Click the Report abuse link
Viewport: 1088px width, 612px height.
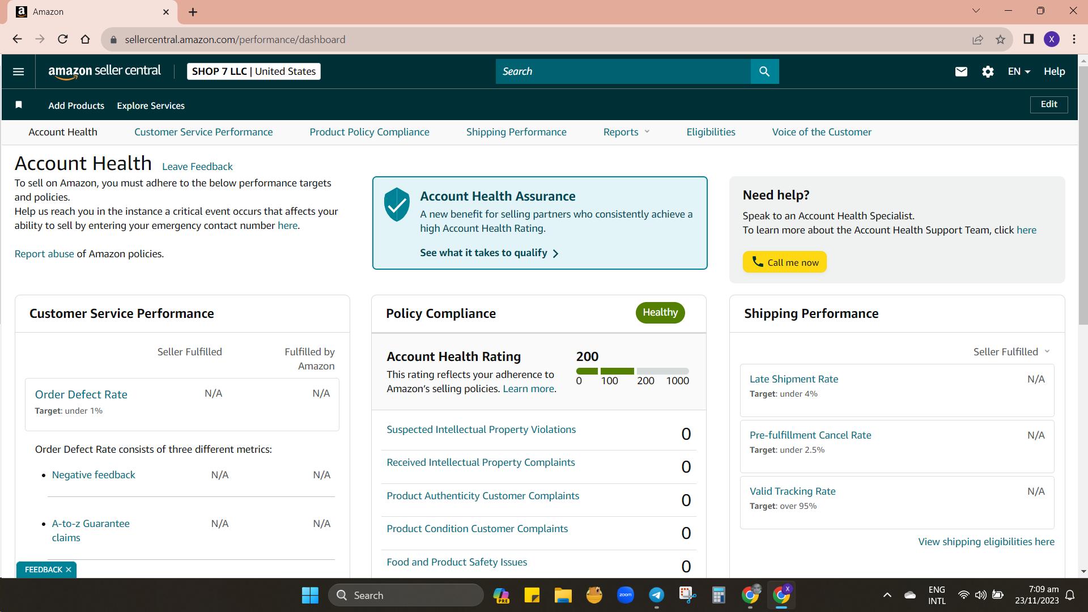coord(44,254)
